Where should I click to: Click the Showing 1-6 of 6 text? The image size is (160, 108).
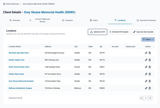point(15,98)
